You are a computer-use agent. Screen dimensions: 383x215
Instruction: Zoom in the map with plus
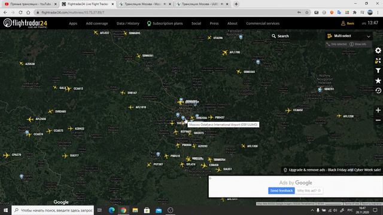pos(378,110)
